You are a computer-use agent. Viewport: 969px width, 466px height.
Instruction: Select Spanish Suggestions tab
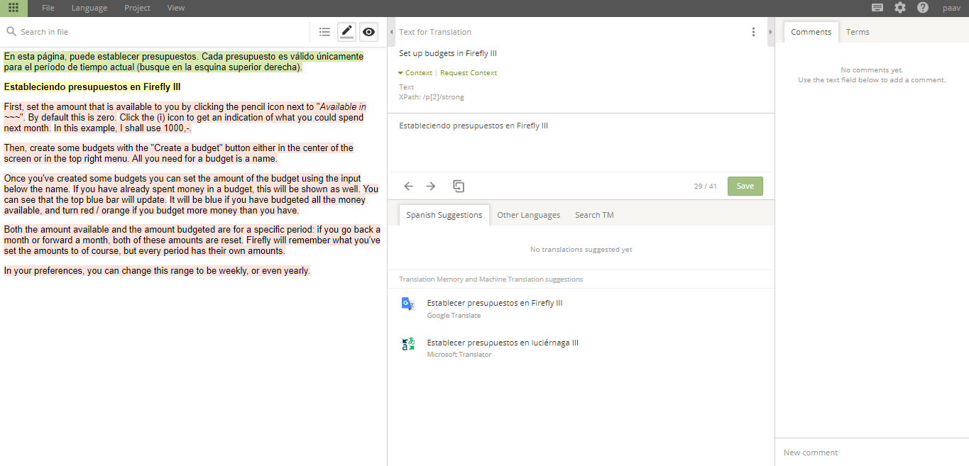[444, 215]
